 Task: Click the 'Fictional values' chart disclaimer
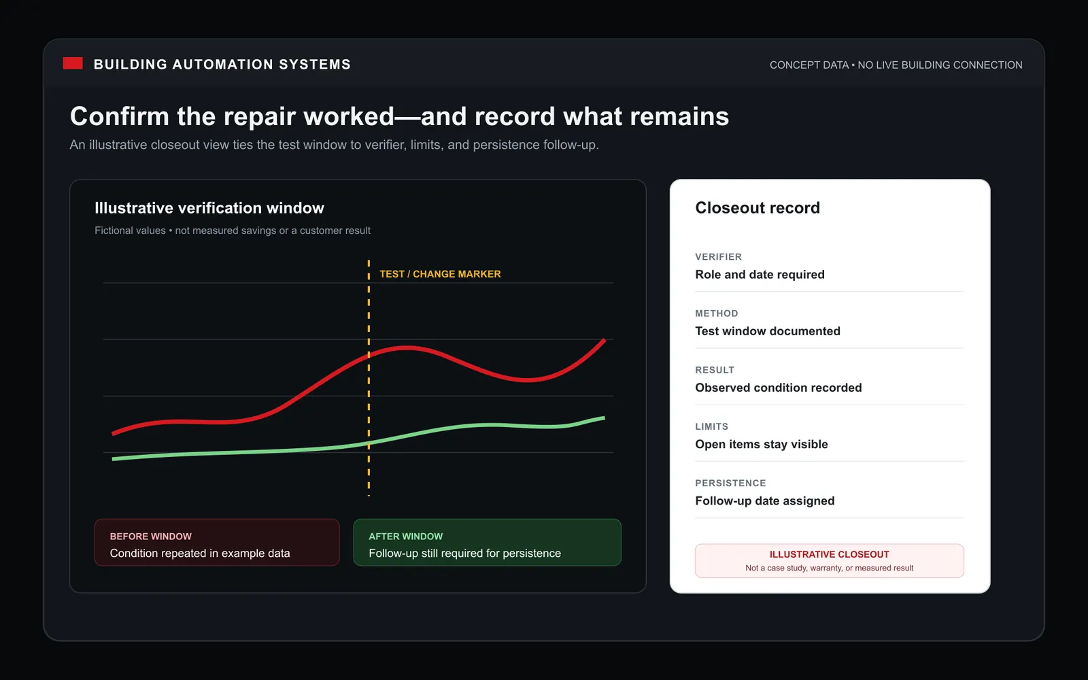pyautogui.click(x=233, y=231)
